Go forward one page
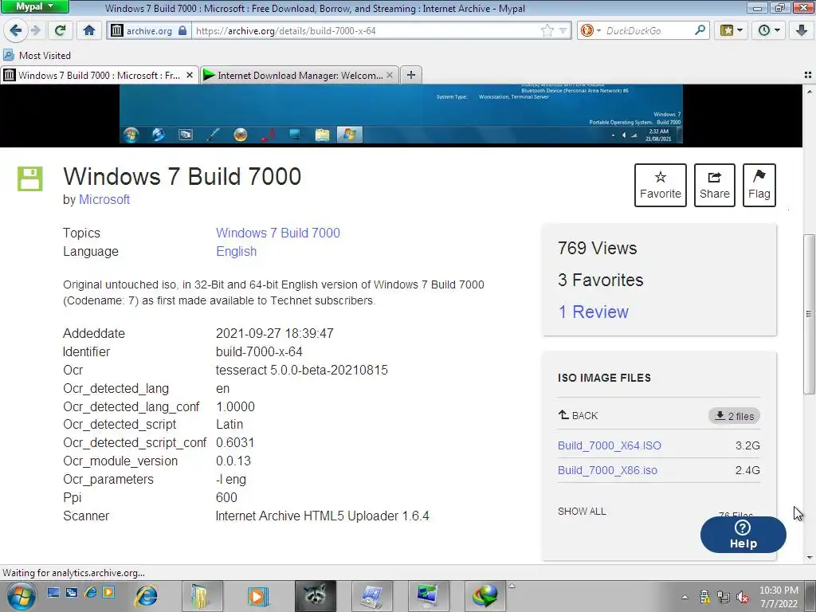The height and width of the screenshot is (612, 816). click(x=35, y=30)
